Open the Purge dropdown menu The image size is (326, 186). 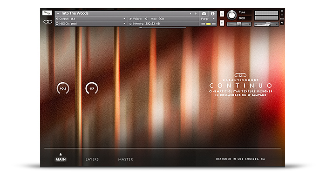[x=207, y=19]
